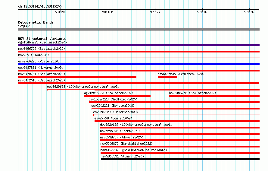Open dgv1552n223 (Sedlazeck2020) variant label

(113, 99)
